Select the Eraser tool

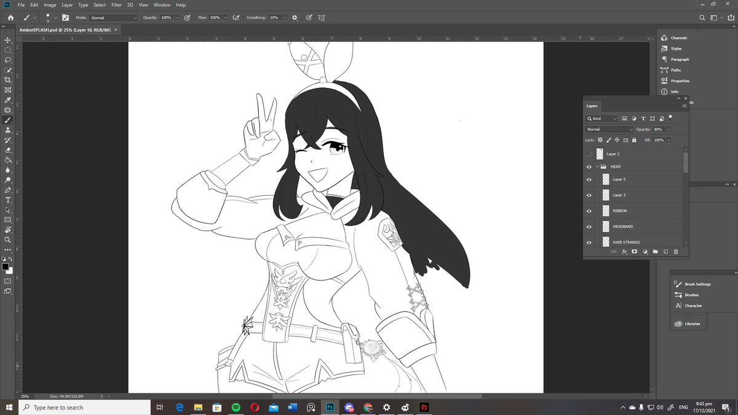pos(8,149)
